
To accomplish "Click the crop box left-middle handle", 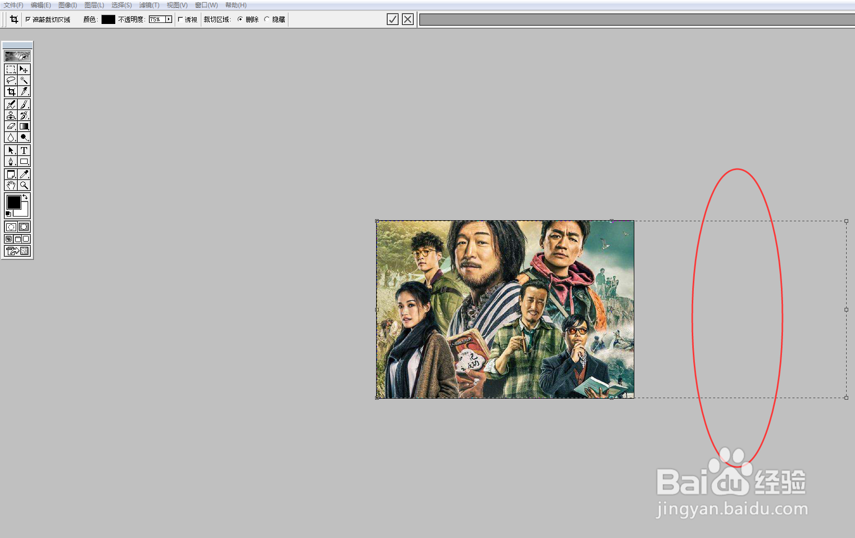I will [x=377, y=309].
